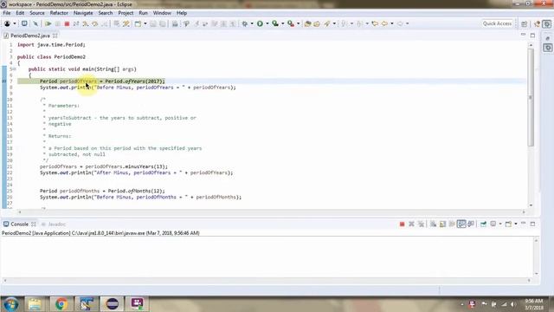This screenshot has width=554, height=312.
Task: Click the Windows Start button
Action: [10, 304]
